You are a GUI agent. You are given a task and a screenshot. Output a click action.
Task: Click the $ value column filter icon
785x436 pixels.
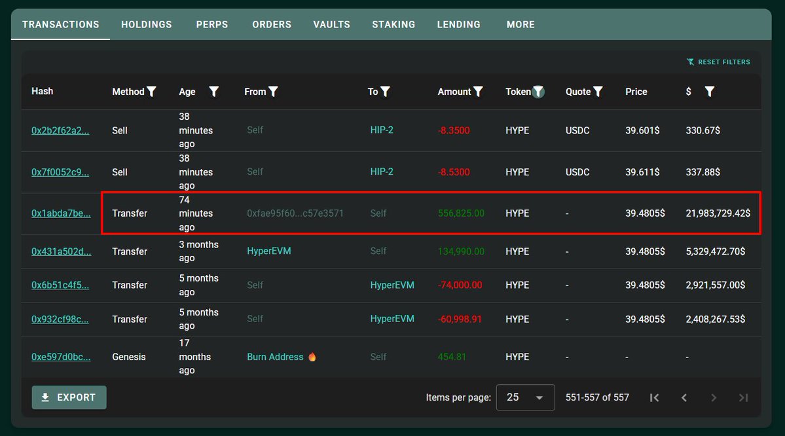[710, 92]
